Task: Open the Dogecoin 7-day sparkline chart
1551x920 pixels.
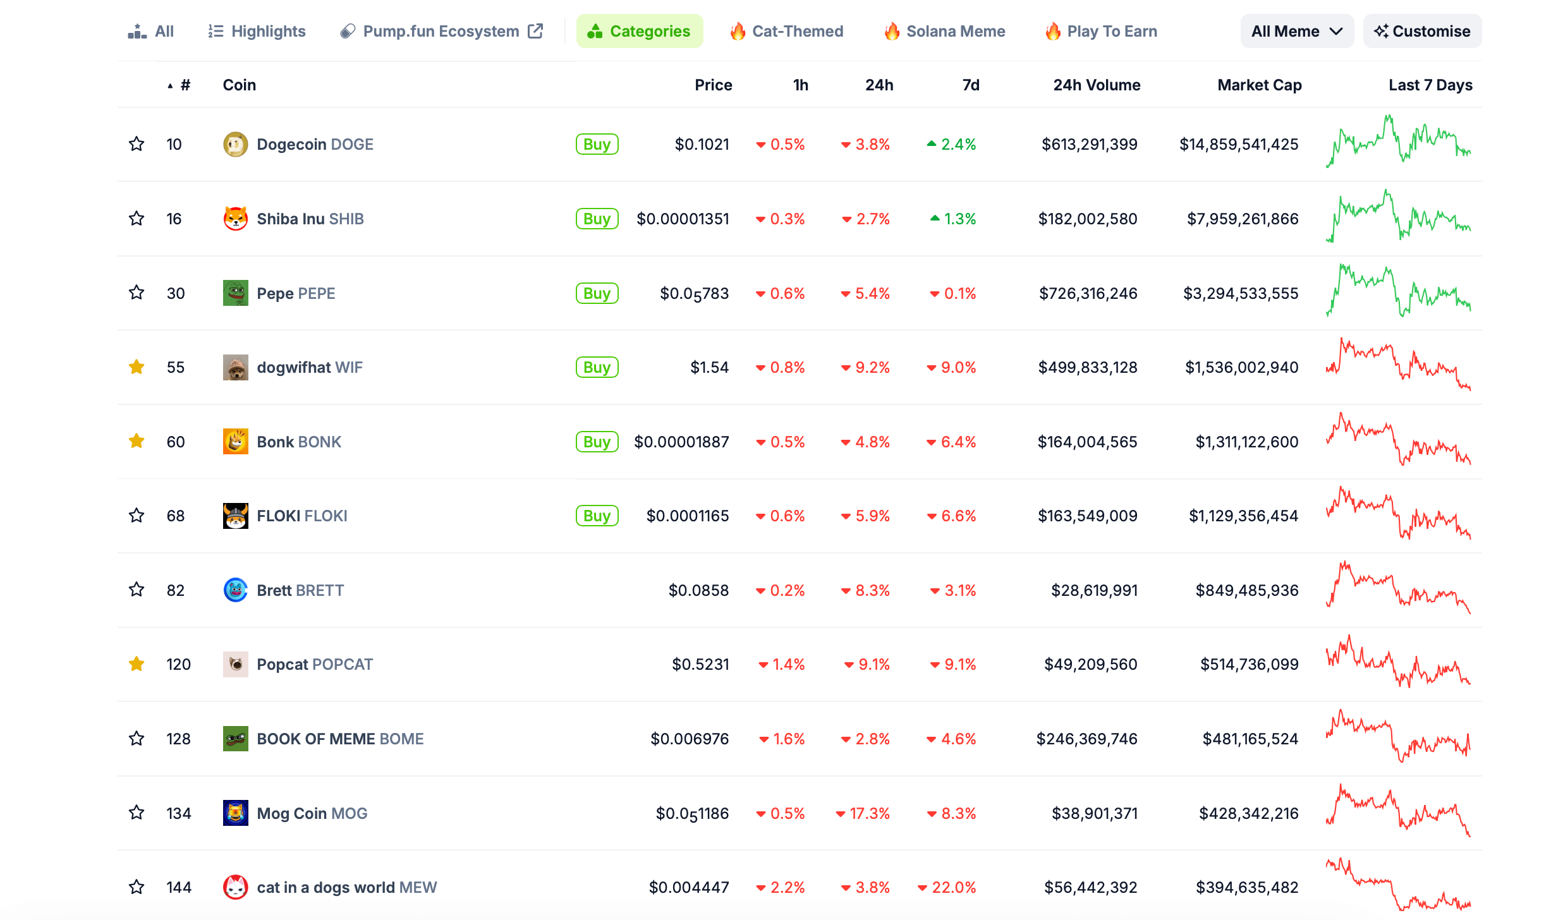Action: pos(1398,141)
